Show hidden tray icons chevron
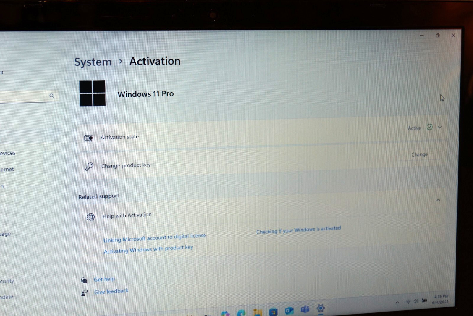 (397, 302)
